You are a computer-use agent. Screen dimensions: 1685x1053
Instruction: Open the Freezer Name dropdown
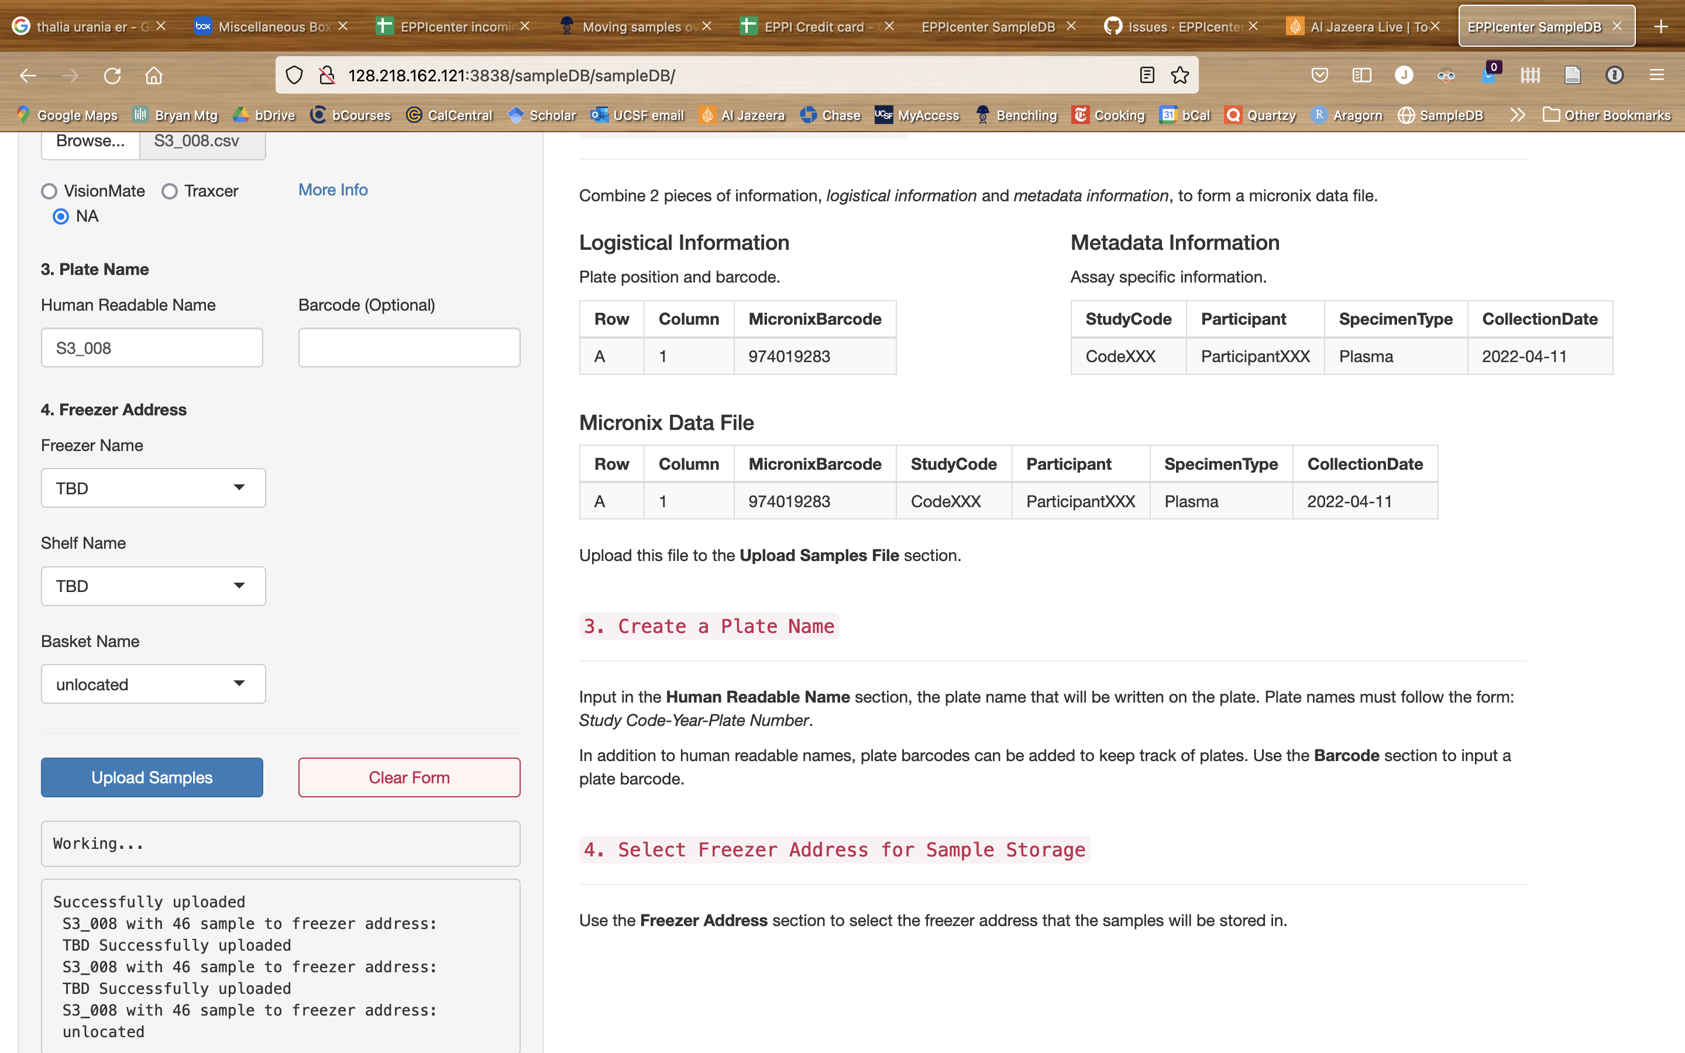click(x=153, y=487)
